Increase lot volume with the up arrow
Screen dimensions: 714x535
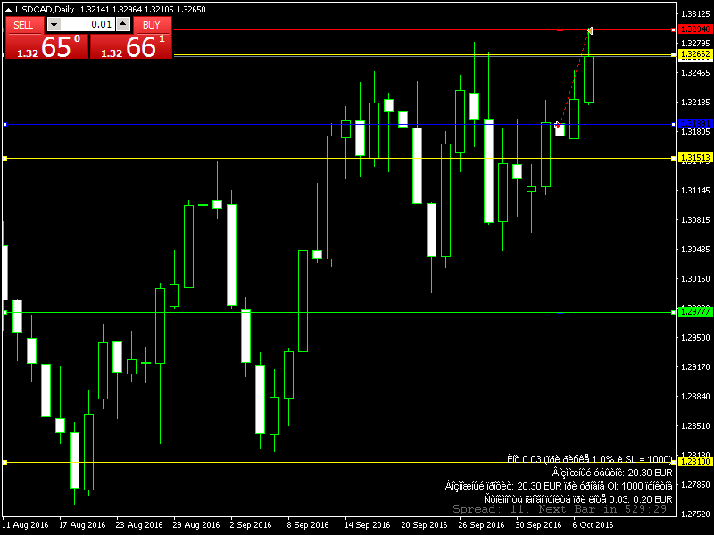coord(123,25)
